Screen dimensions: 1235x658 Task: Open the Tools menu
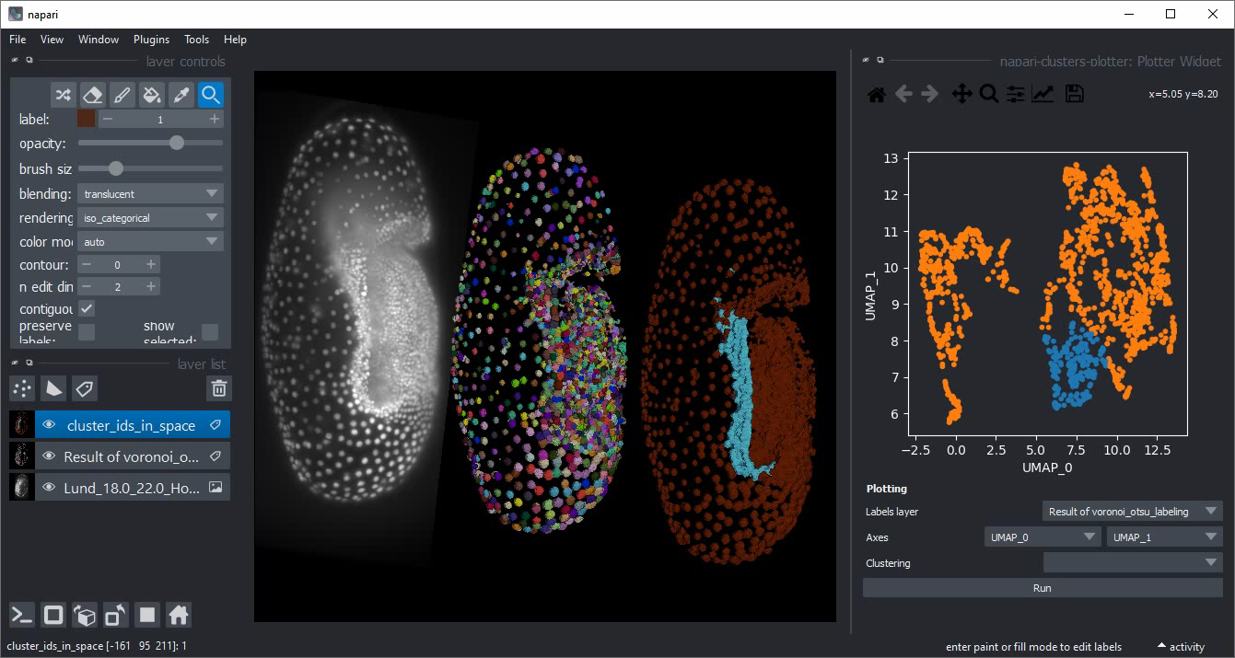point(196,40)
